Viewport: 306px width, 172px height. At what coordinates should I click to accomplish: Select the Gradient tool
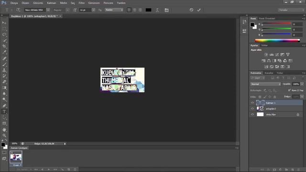[x=4, y=87]
